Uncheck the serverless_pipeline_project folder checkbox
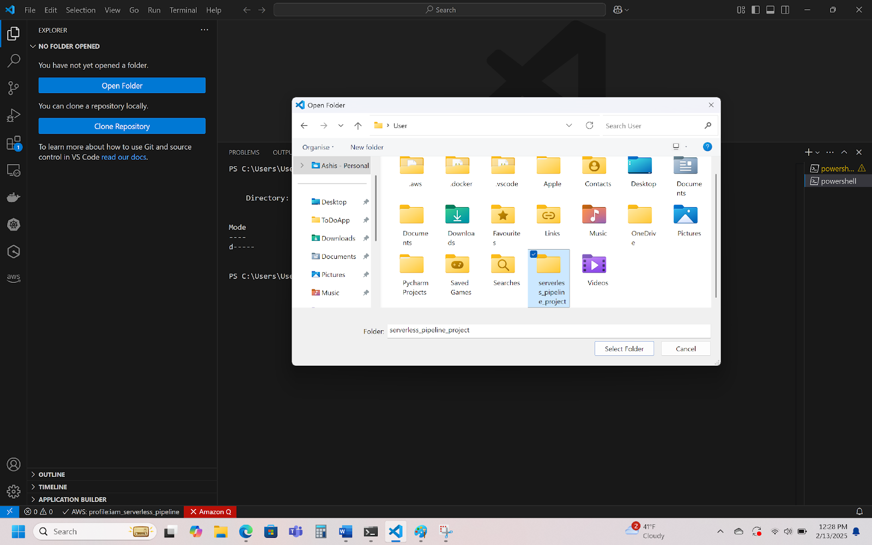This screenshot has height=545, width=872. coord(534,254)
